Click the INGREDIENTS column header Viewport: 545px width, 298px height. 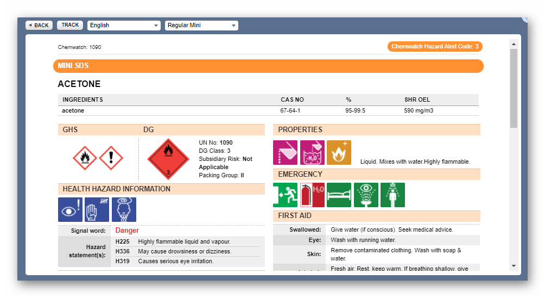point(83,100)
